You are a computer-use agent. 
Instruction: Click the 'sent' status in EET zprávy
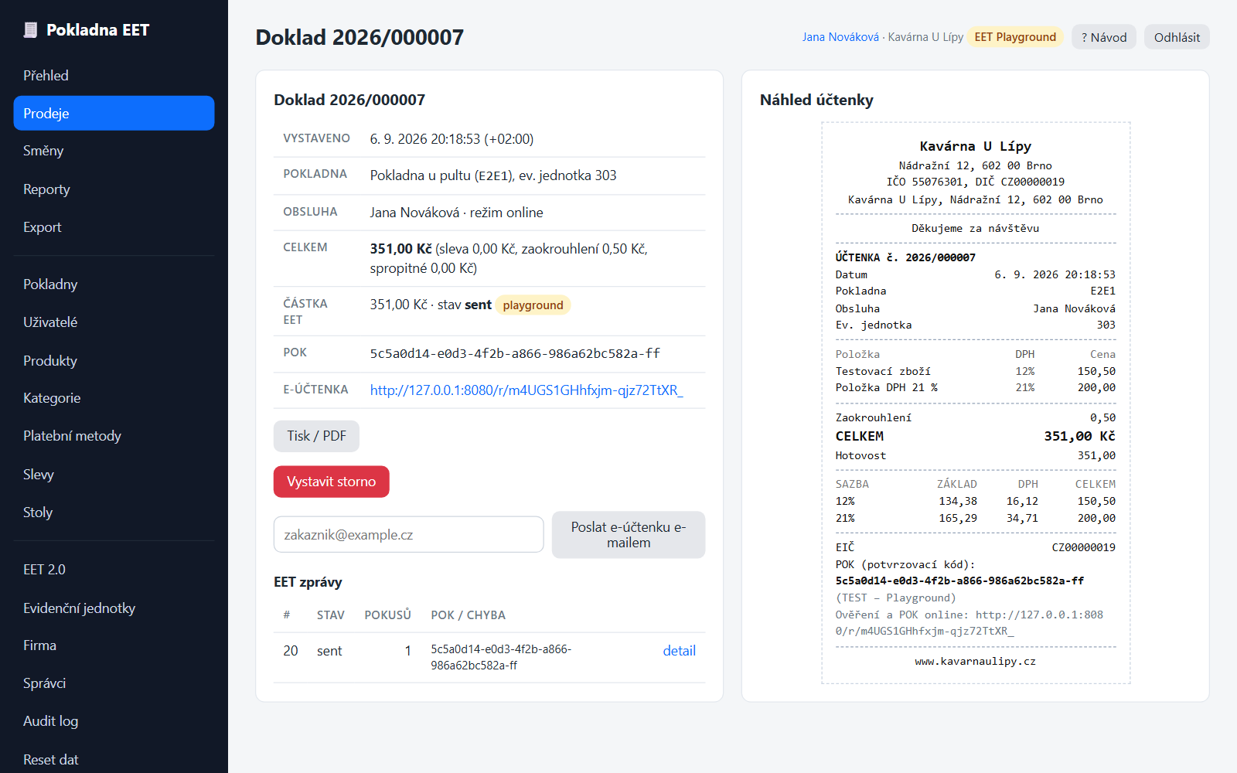[329, 651]
